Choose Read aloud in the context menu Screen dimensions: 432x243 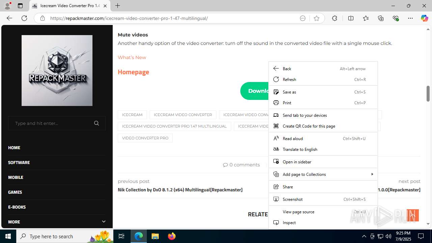(x=323, y=138)
